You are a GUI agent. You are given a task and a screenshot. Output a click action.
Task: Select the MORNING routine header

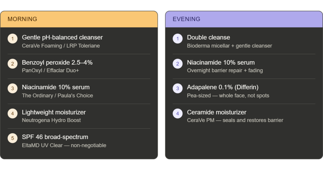[x=22, y=19]
